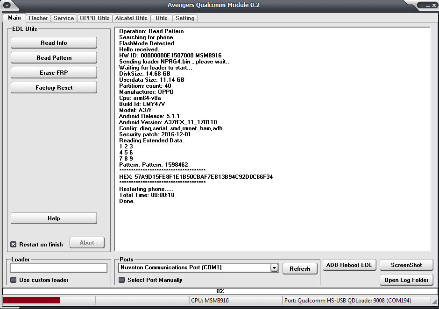Viewport: 439px width, 309px height.
Task: Click the Model: A37f log line
Action: coord(135,110)
